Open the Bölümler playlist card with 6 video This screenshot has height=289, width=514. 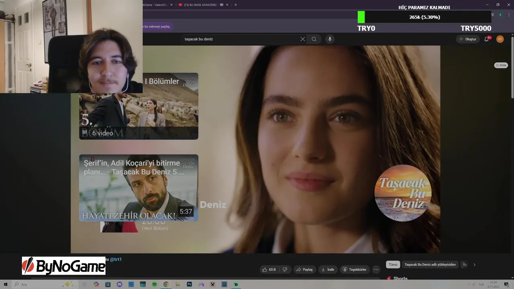point(139,106)
